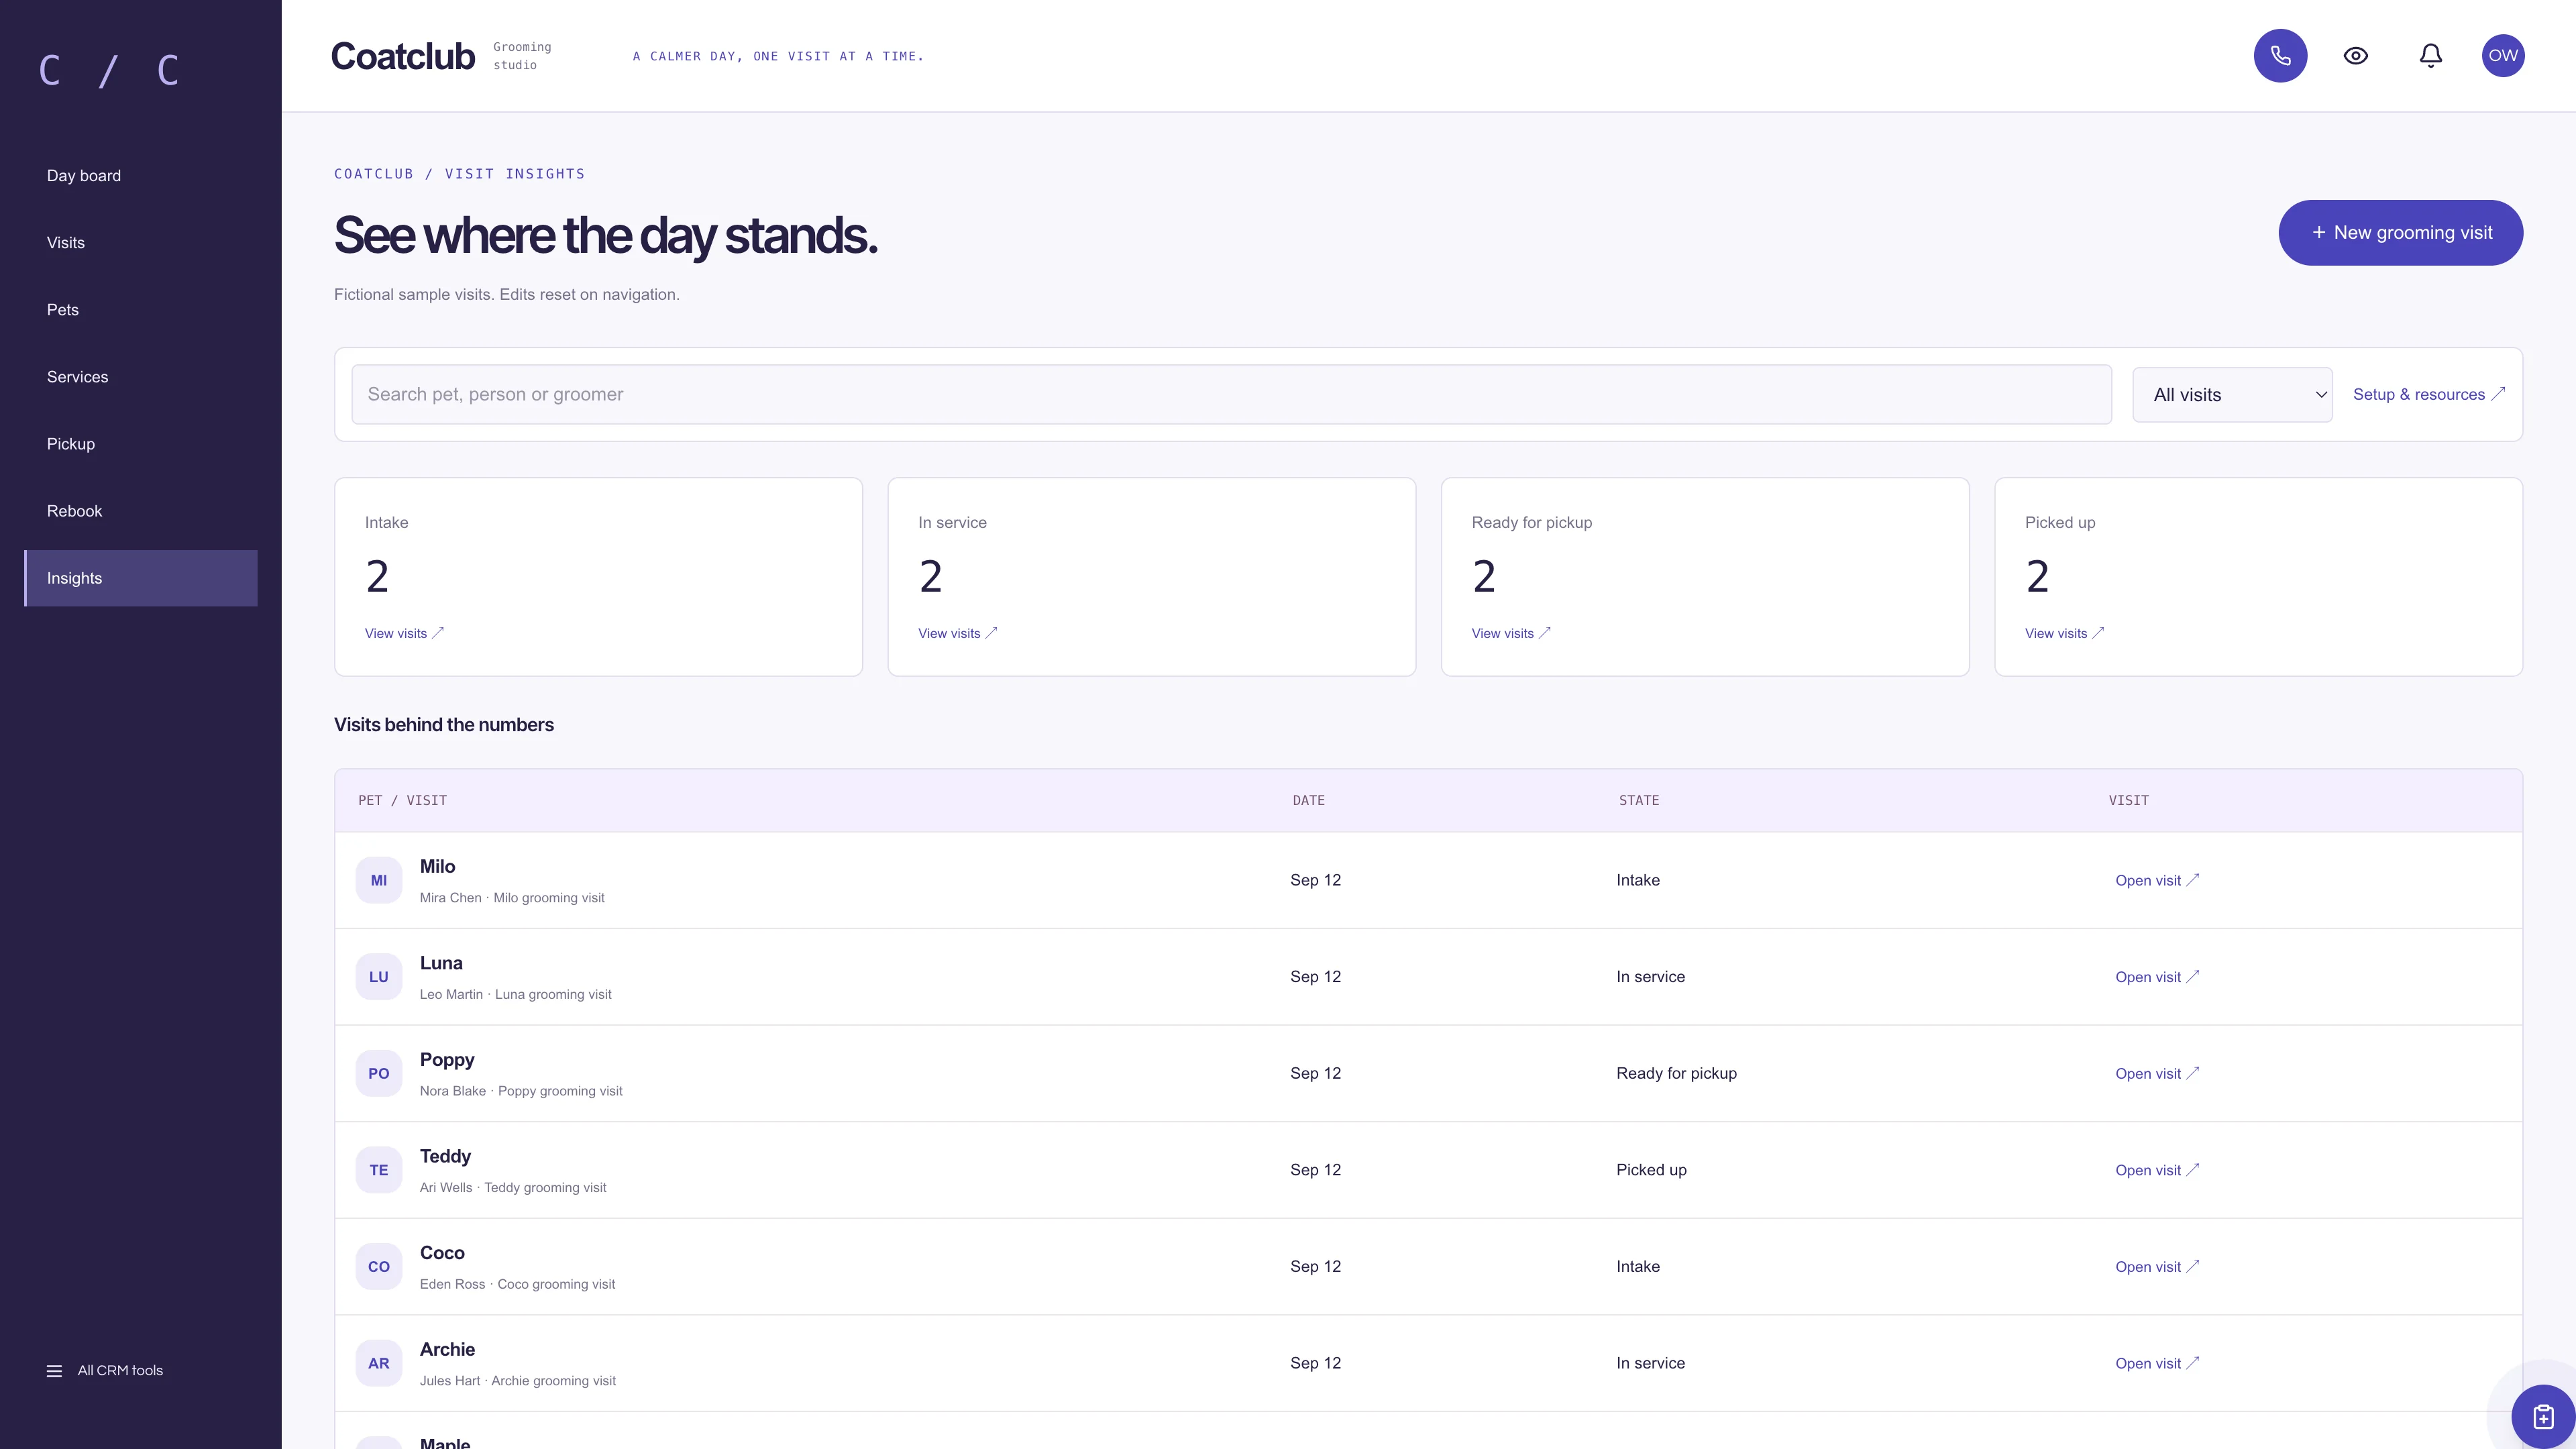Screen dimensions: 2576x1449
Task: View visits in the Intake card
Action: [404, 633]
